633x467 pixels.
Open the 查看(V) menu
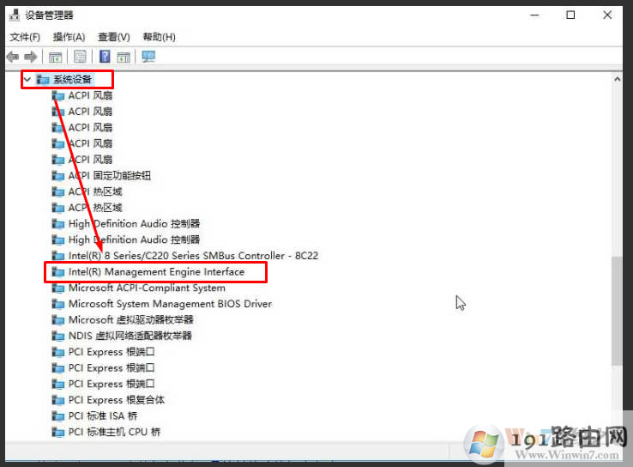113,37
